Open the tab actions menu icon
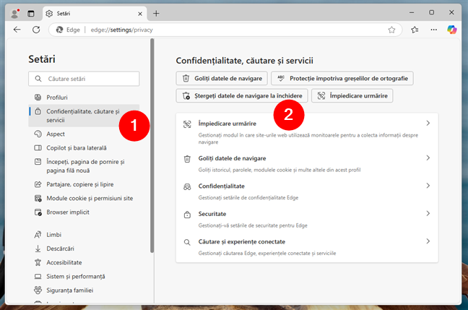Viewport: 468px width, 310px height. 31,14
